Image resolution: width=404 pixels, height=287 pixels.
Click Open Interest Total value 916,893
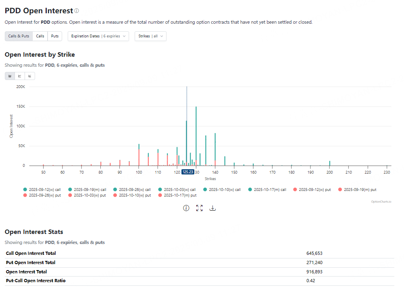[x=314, y=272]
